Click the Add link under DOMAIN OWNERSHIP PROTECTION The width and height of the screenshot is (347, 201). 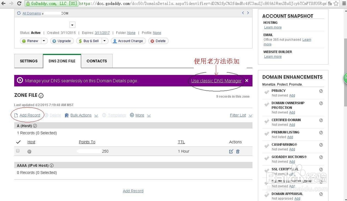point(292,112)
